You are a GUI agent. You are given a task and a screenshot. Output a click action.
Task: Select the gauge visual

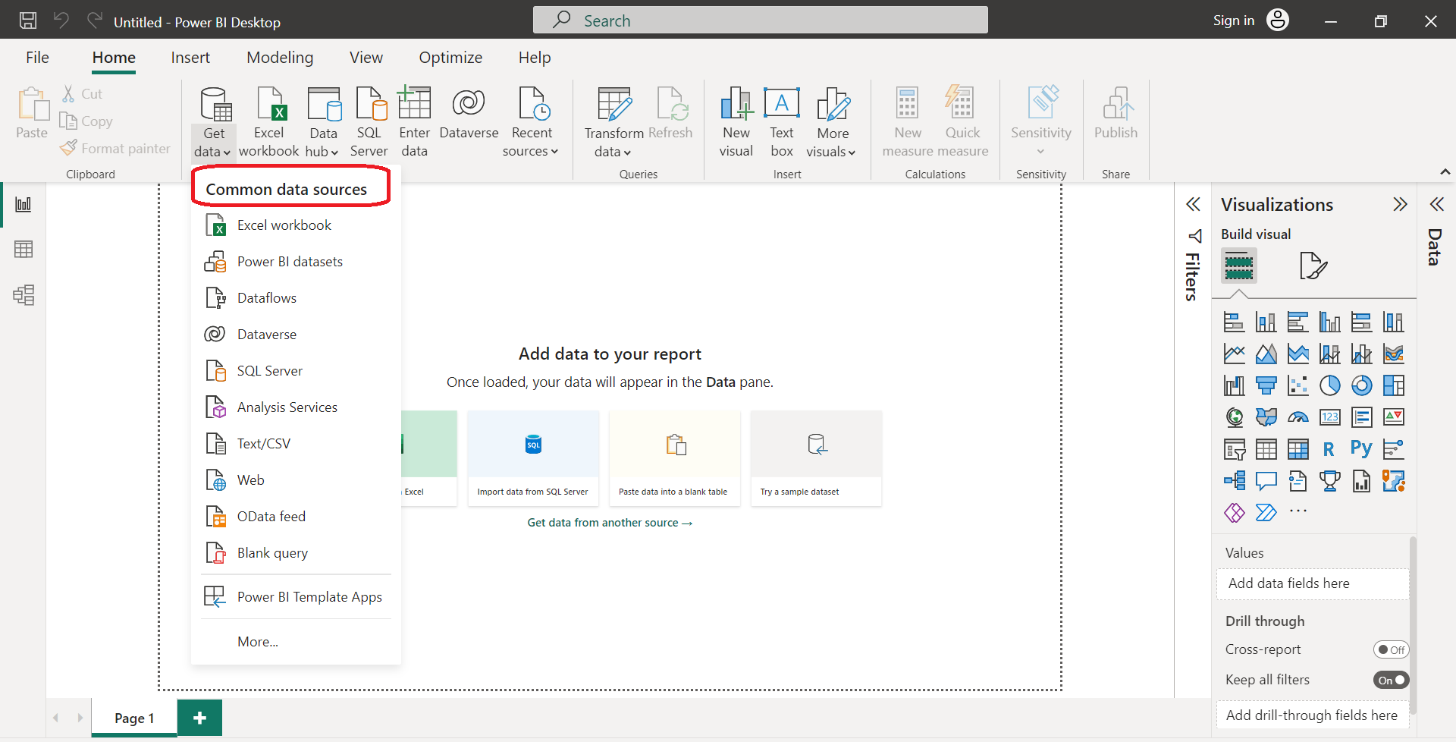[x=1298, y=417]
